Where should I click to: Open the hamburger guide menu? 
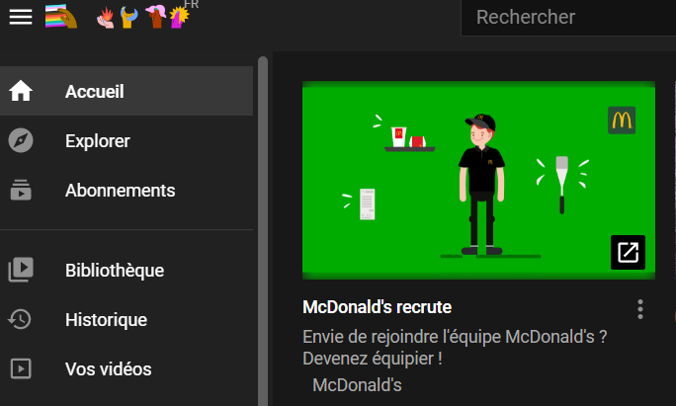pyautogui.click(x=21, y=17)
